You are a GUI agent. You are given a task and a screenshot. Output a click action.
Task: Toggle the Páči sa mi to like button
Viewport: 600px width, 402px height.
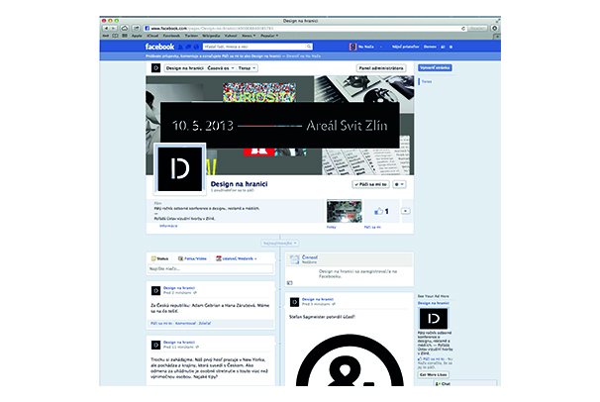pyautogui.click(x=370, y=185)
